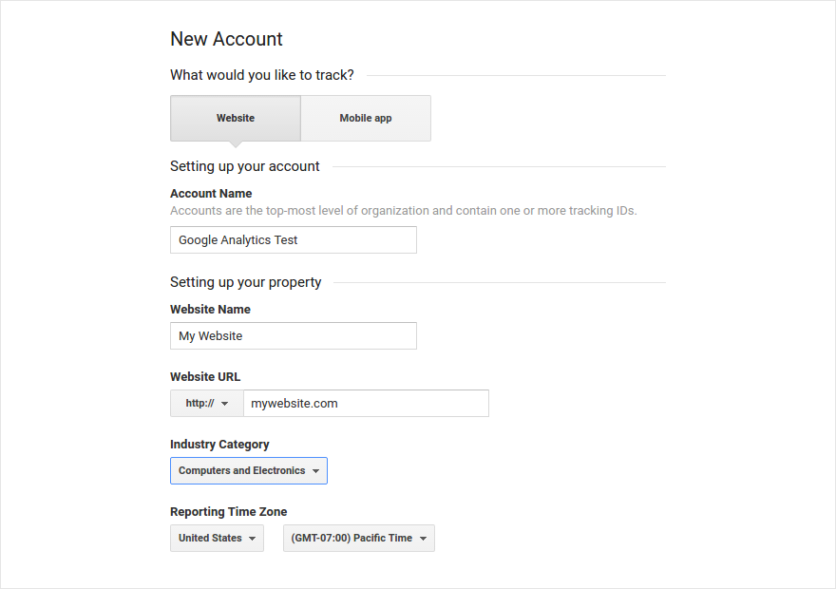The height and width of the screenshot is (589, 836).
Task: Click the 'Setting up your account' heading
Action: (245, 166)
